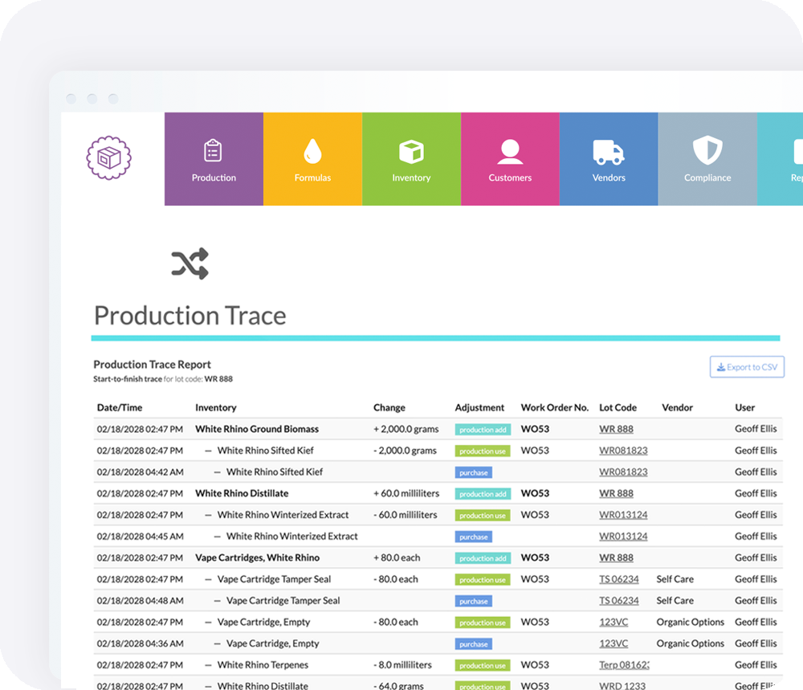Open WR013124 lot link in 04:45 AM purchase row

623,537
